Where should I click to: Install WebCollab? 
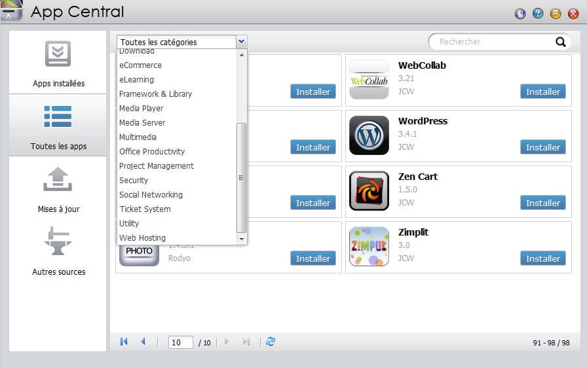tap(543, 92)
